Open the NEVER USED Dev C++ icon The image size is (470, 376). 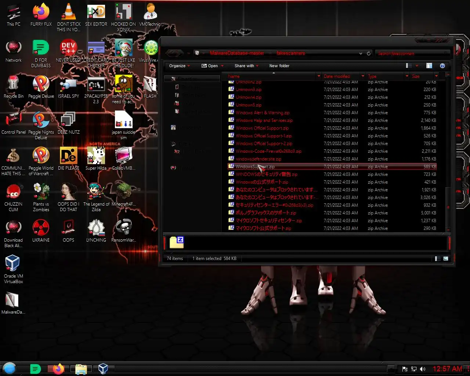(69, 51)
